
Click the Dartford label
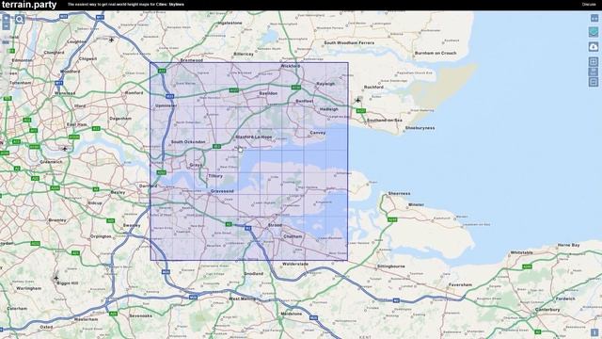[x=149, y=186]
